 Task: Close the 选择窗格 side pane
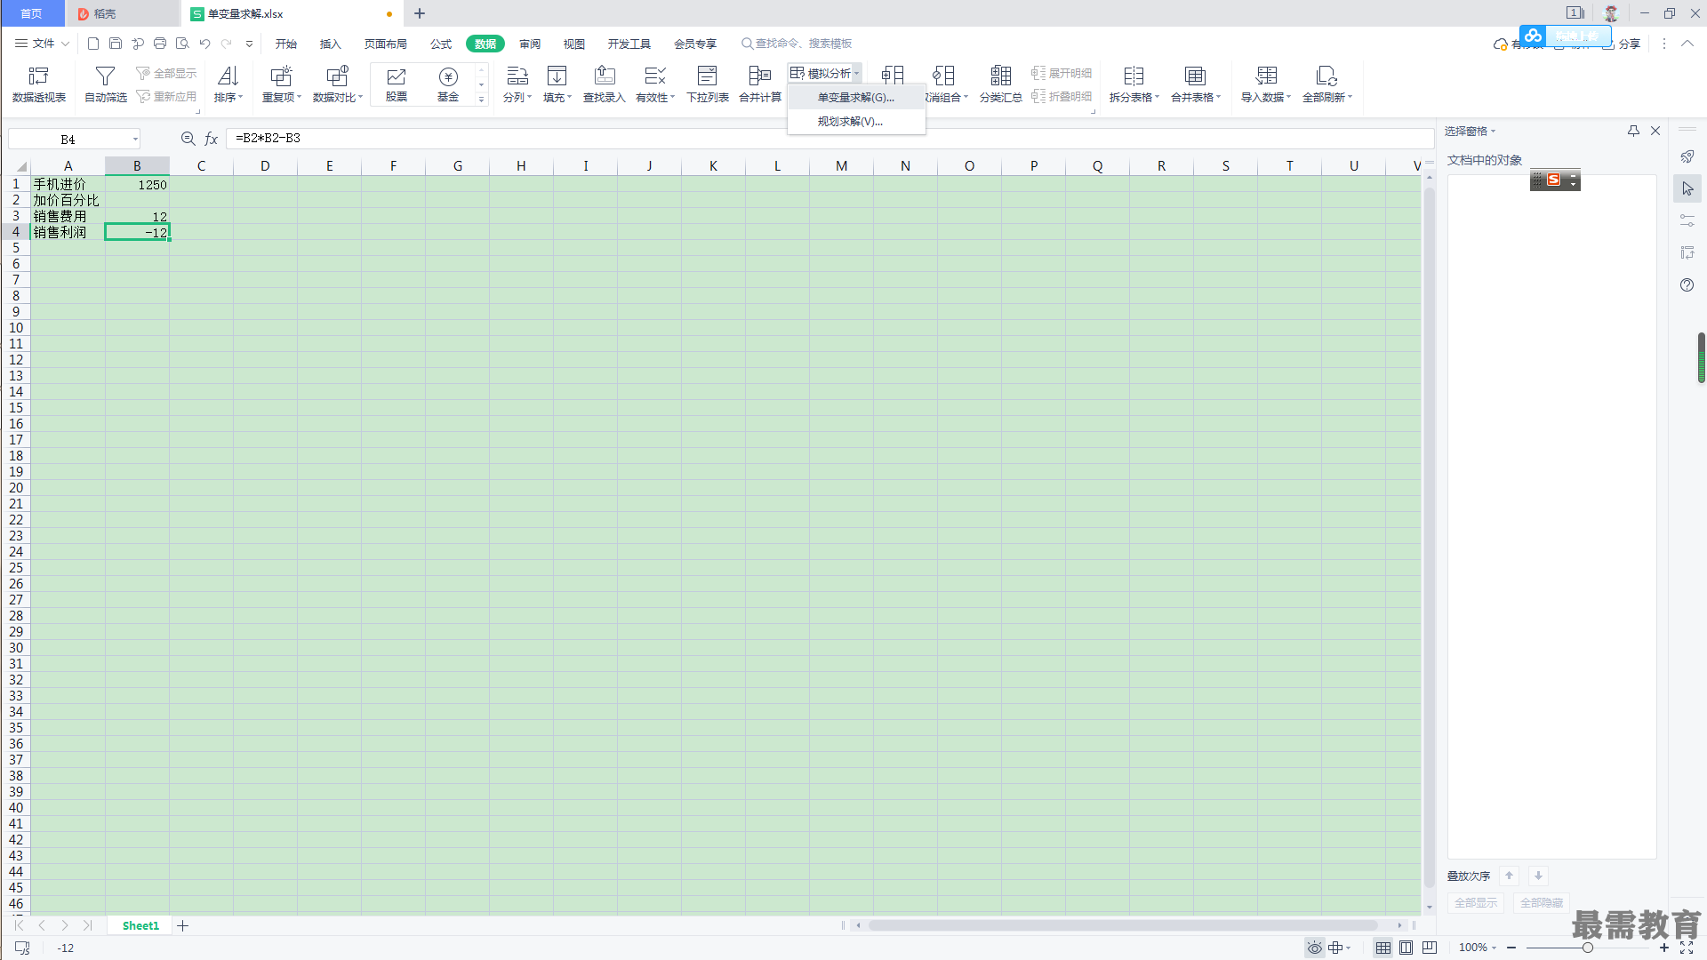(x=1655, y=131)
